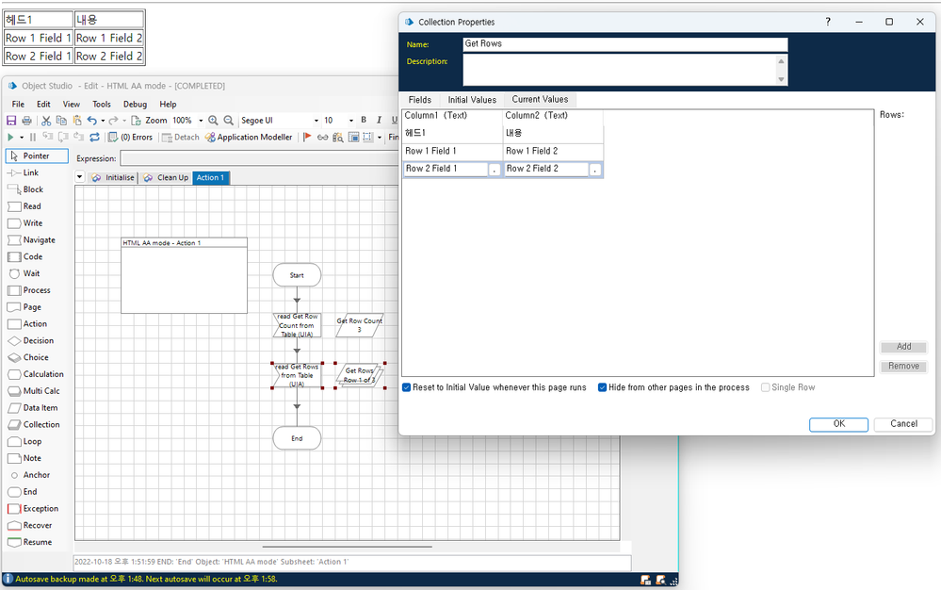Viewport: 941px width, 590px height.
Task: Switch to the Initial Values tab
Action: coord(471,100)
